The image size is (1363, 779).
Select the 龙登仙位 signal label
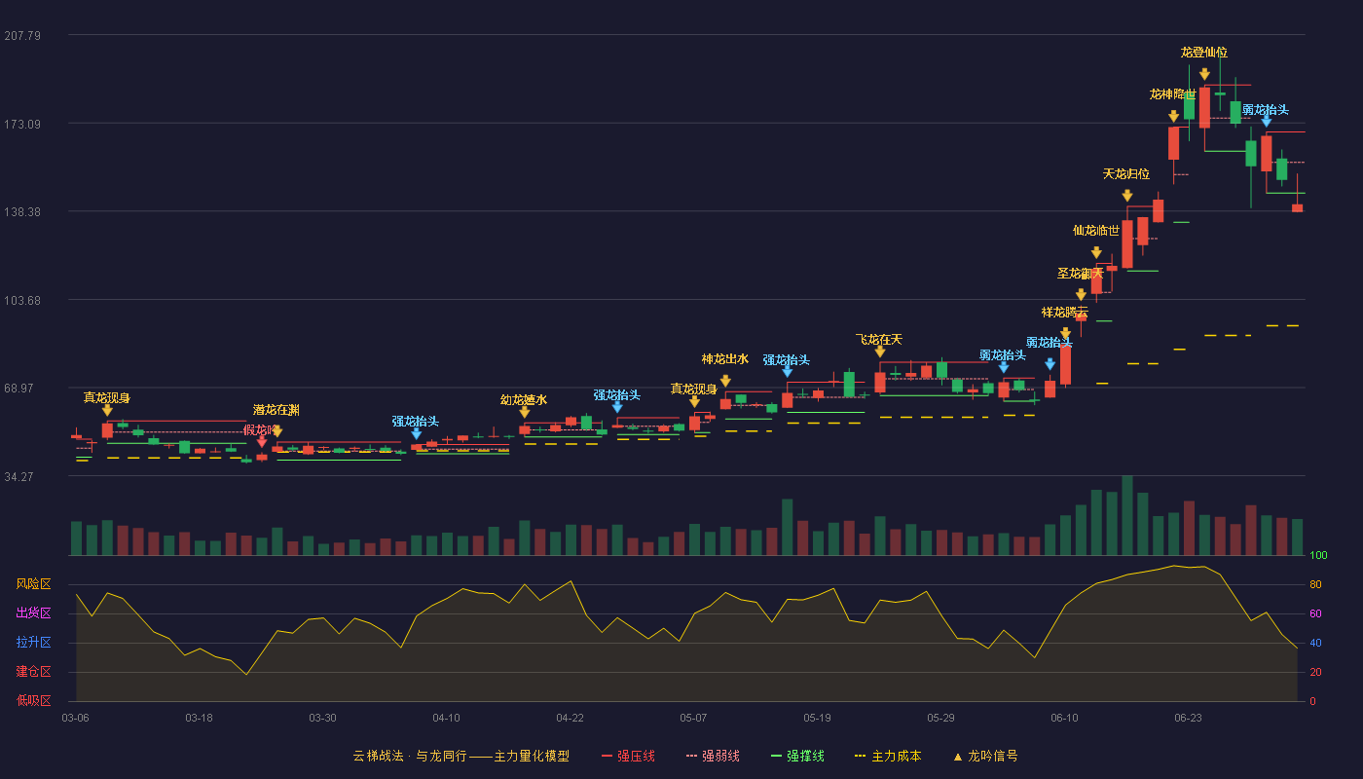[1204, 53]
